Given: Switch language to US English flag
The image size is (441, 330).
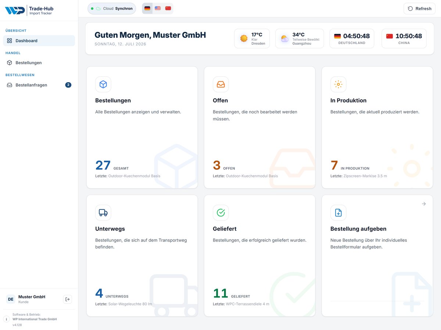Looking at the screenshot, I should 158,8.
